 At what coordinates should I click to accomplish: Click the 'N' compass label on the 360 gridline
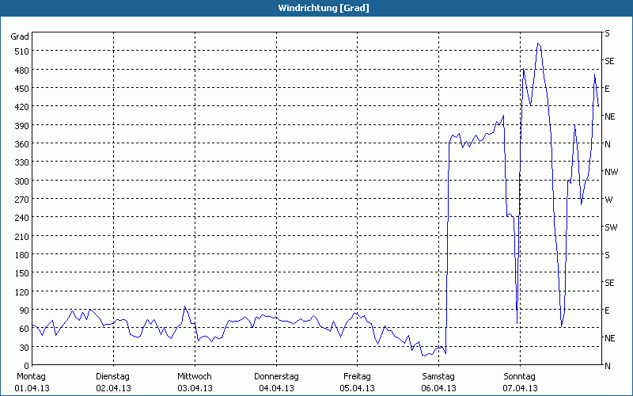tap(608, 144)
